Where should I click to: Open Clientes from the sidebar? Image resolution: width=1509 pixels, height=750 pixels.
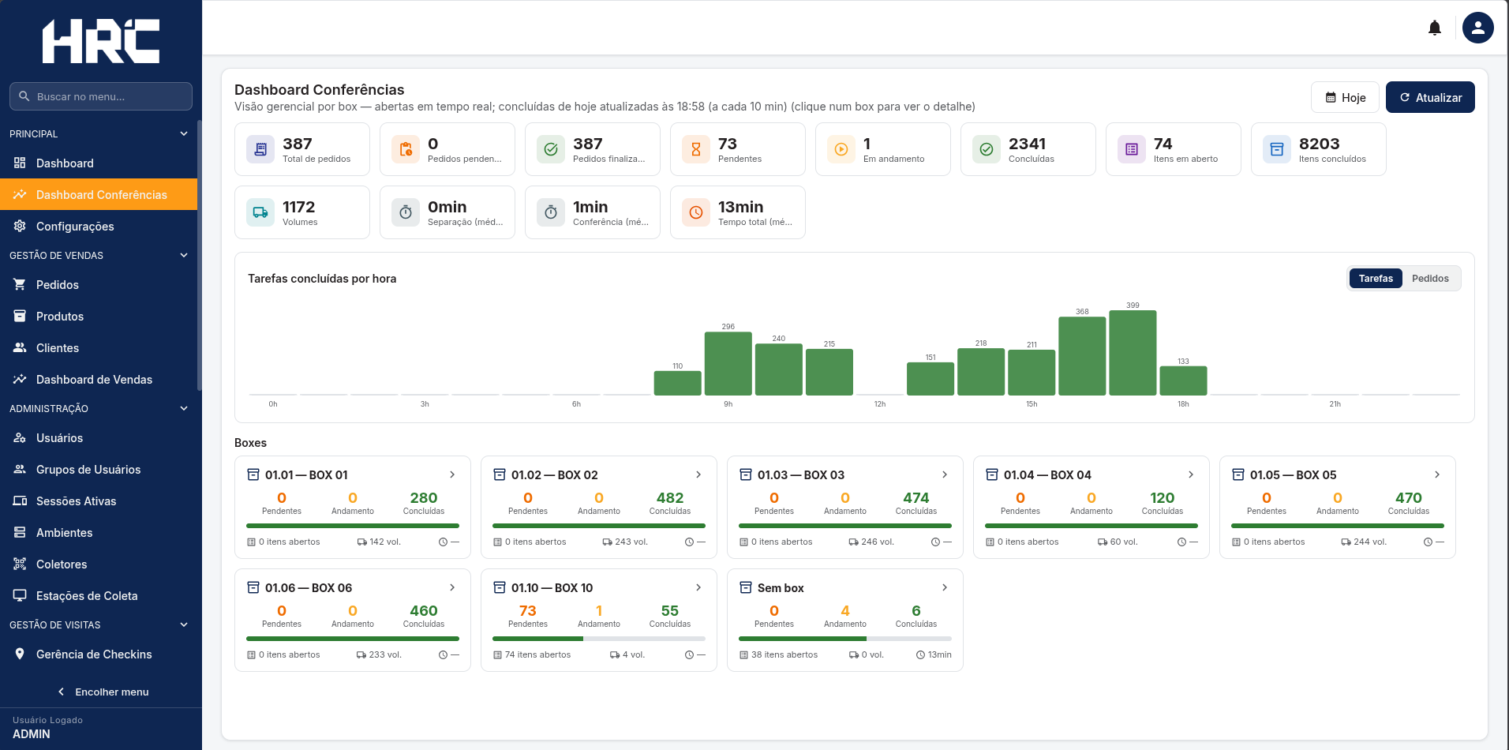pos(99,347)
